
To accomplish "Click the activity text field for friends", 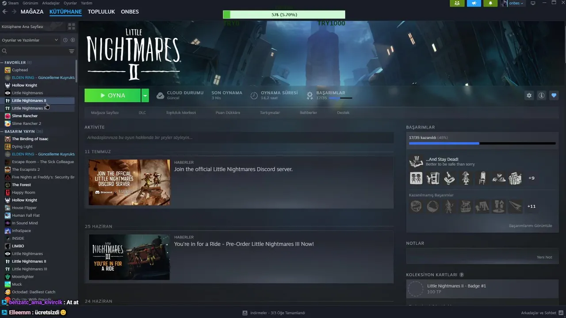I will (239, 137).
